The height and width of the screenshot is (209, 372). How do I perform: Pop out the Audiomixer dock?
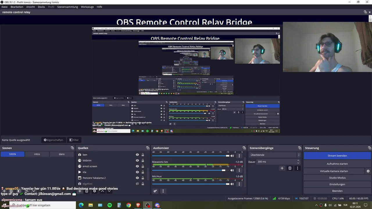click(244, 148)
